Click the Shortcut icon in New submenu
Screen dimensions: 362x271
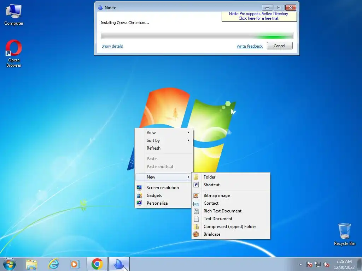click(196, 185)
